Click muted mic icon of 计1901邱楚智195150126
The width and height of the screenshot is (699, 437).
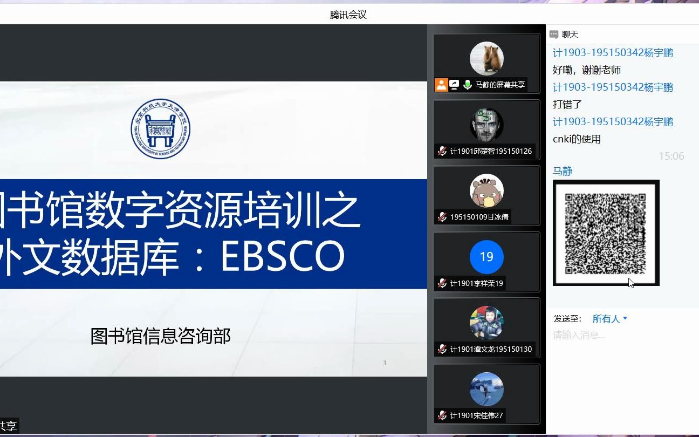coord(442,151)
